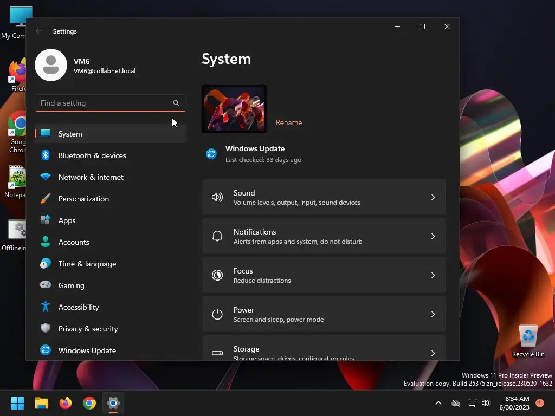This screenshot has width=555, height=416.
Task: Open Power screen and sleep card
Action: (324, 314)
